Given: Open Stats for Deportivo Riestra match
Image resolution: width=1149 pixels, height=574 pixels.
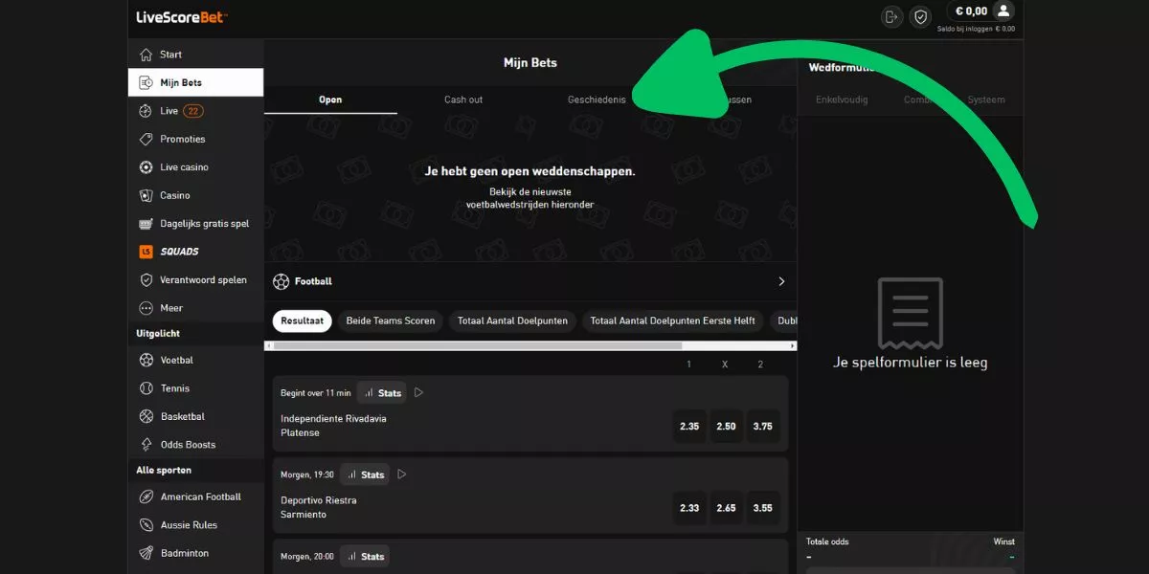Looking at the screenshot, I should pyautogui.click(x=365, y=475).
